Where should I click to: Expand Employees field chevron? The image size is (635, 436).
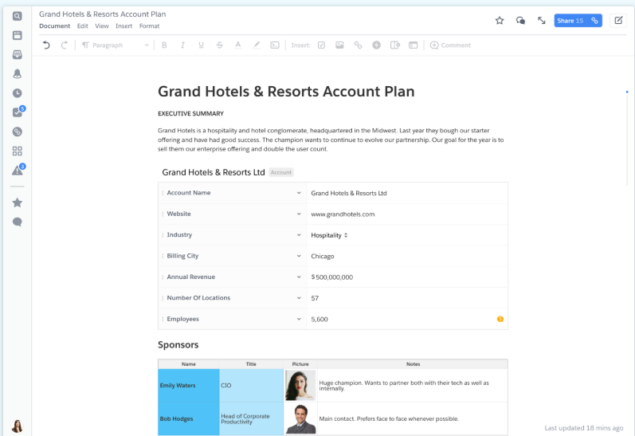click(299, 319)
